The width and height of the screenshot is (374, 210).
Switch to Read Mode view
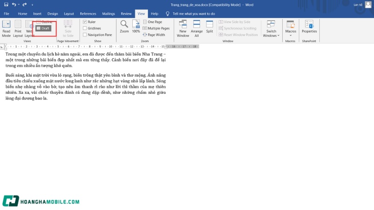(x=6, y=28)
